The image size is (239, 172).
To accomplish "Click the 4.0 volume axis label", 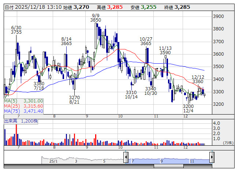I will tap(216, 123).
